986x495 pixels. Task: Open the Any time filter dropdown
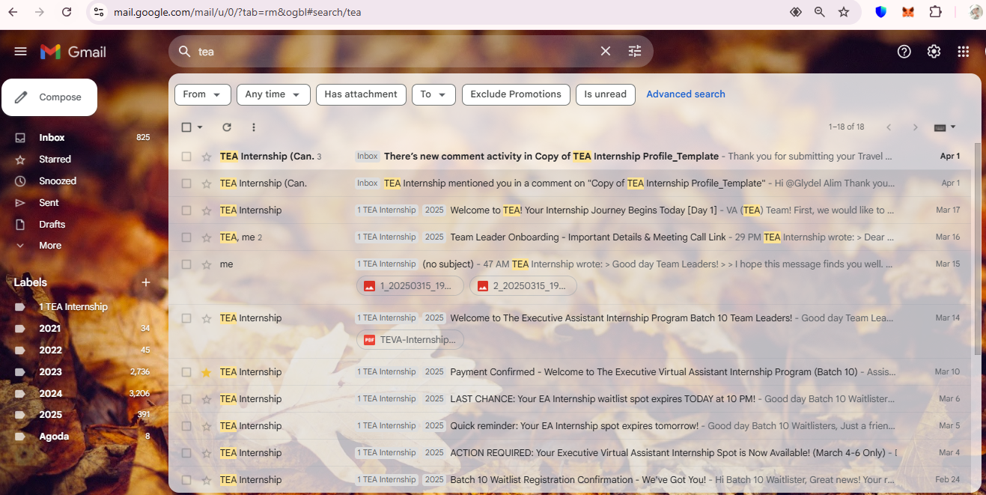coord(273,94)
